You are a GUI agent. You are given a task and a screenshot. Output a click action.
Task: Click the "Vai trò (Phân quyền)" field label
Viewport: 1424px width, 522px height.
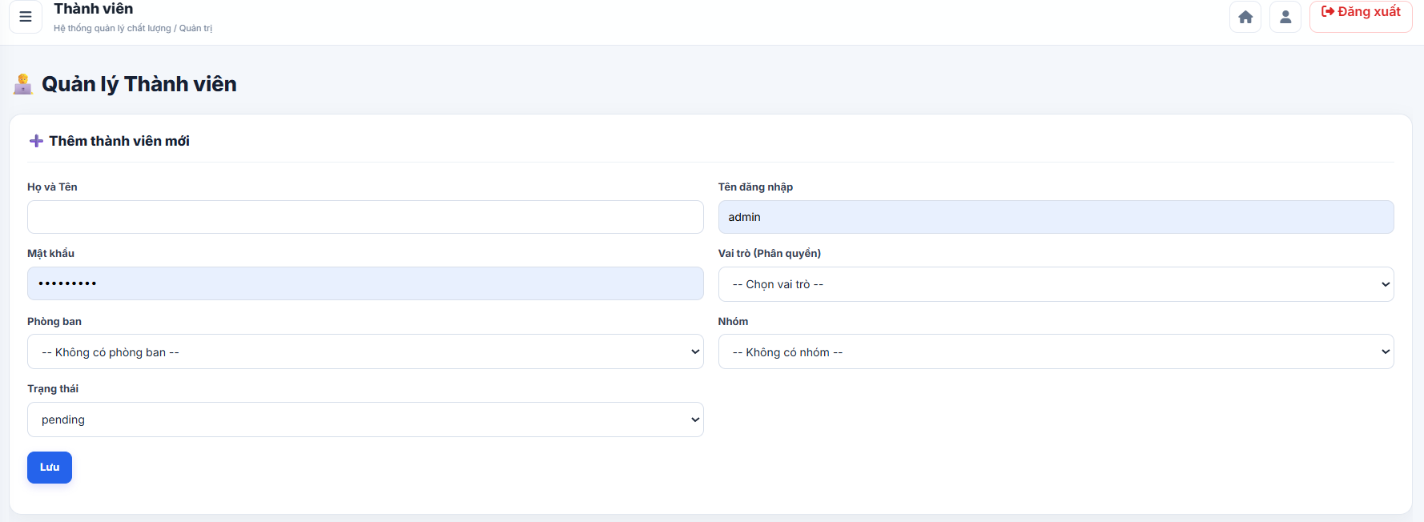coord(770,253)
